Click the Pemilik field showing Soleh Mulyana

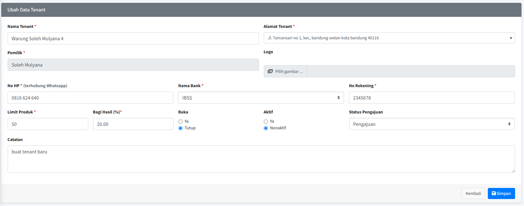[x=133, y=65]
